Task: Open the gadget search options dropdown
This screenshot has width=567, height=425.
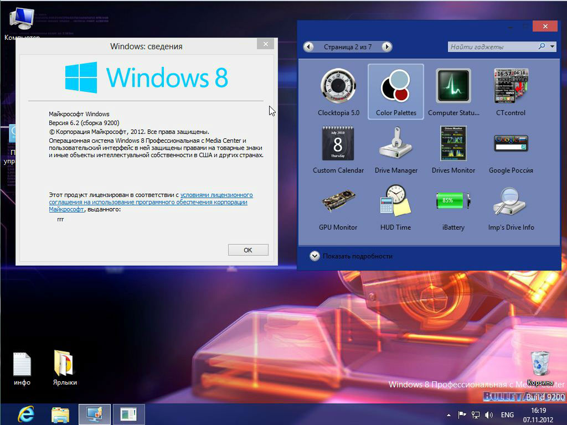Action: pyautogui.click(x=552, y=46)
